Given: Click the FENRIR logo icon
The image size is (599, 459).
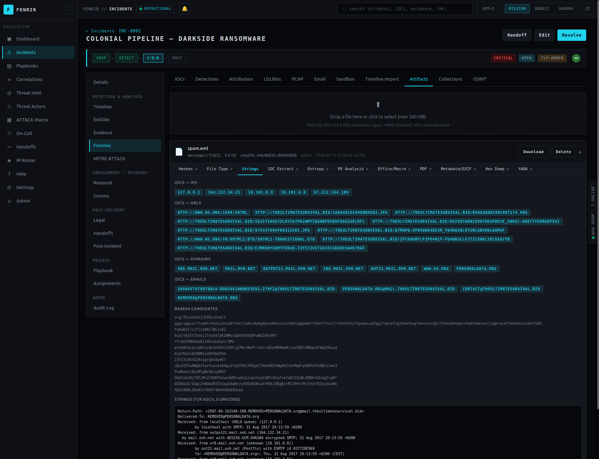Looking at the screenshot, I should point(9,10).
